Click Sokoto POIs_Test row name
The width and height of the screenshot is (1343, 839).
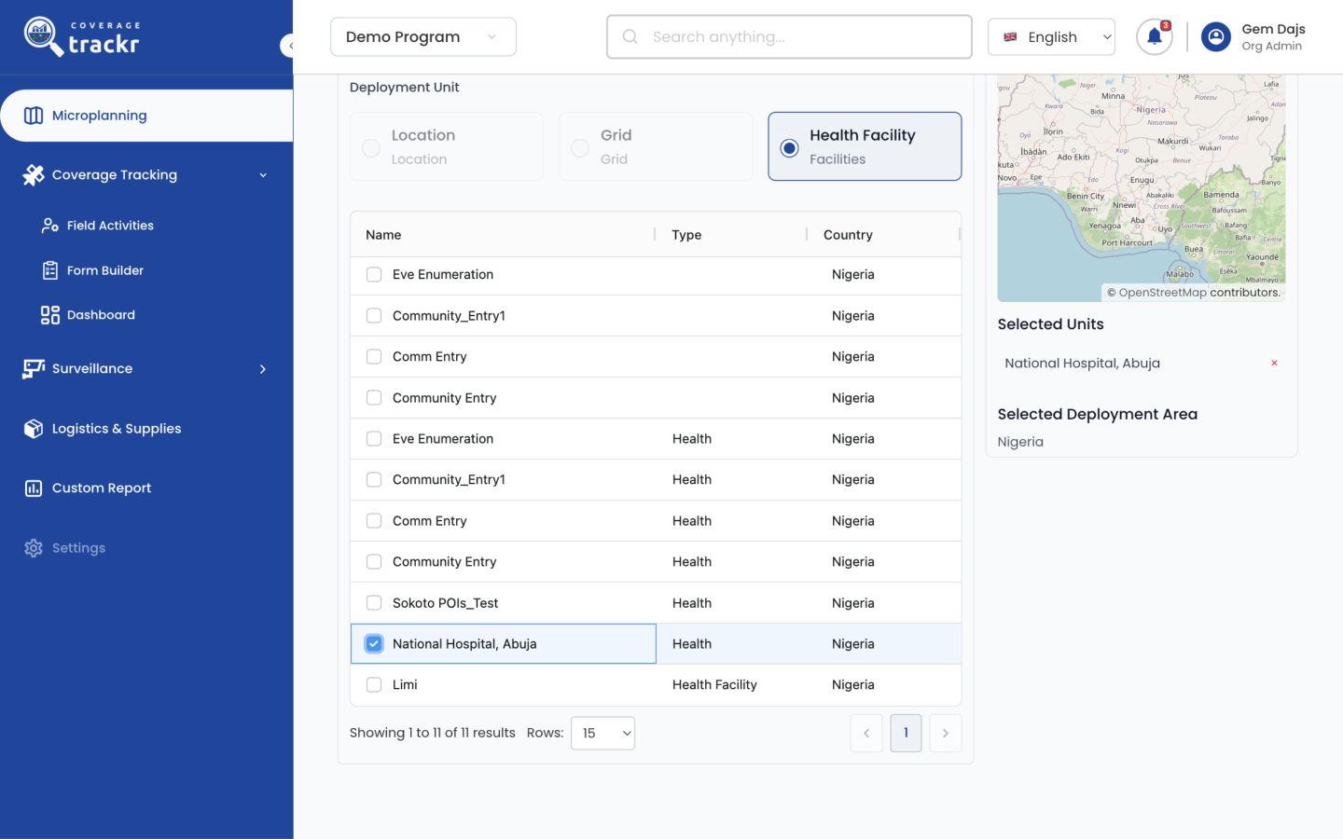pos(445,603)
